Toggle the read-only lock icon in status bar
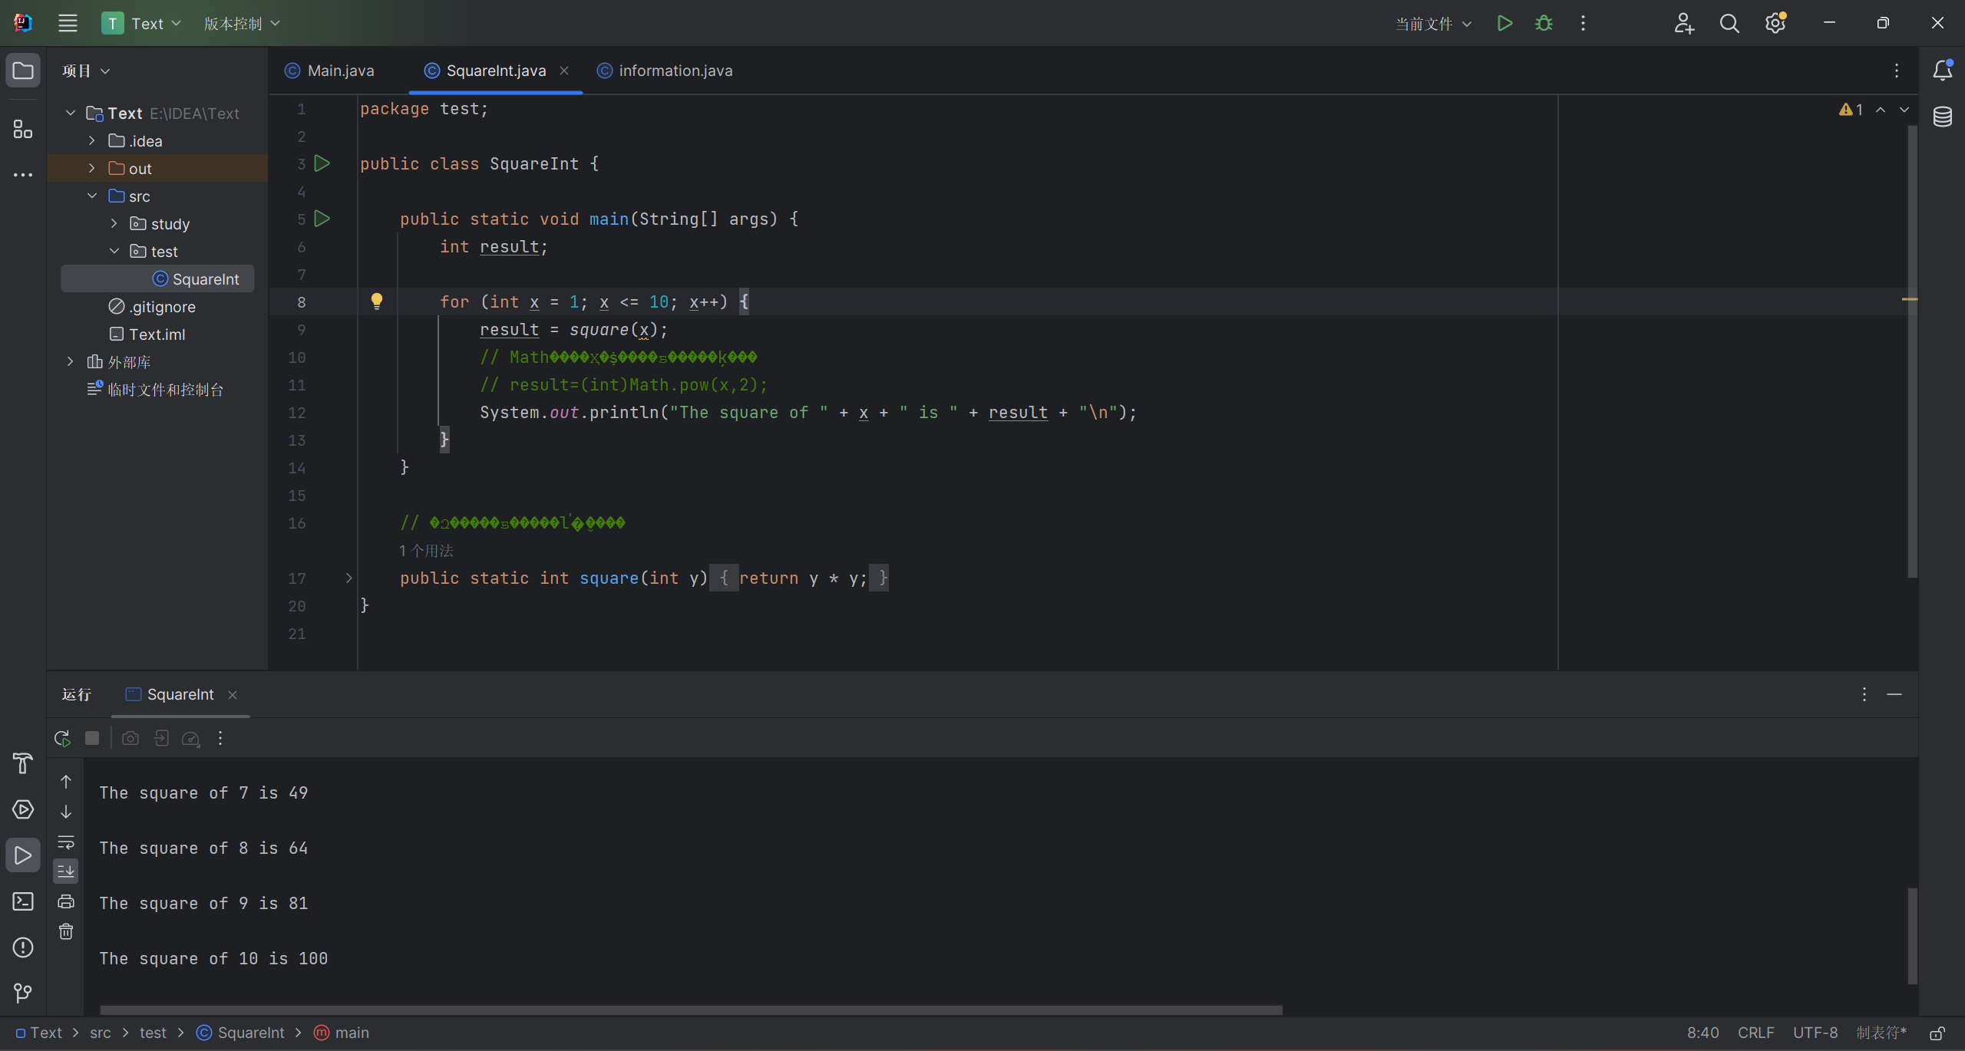1965x1051 pixels. click(1937, 1033)
